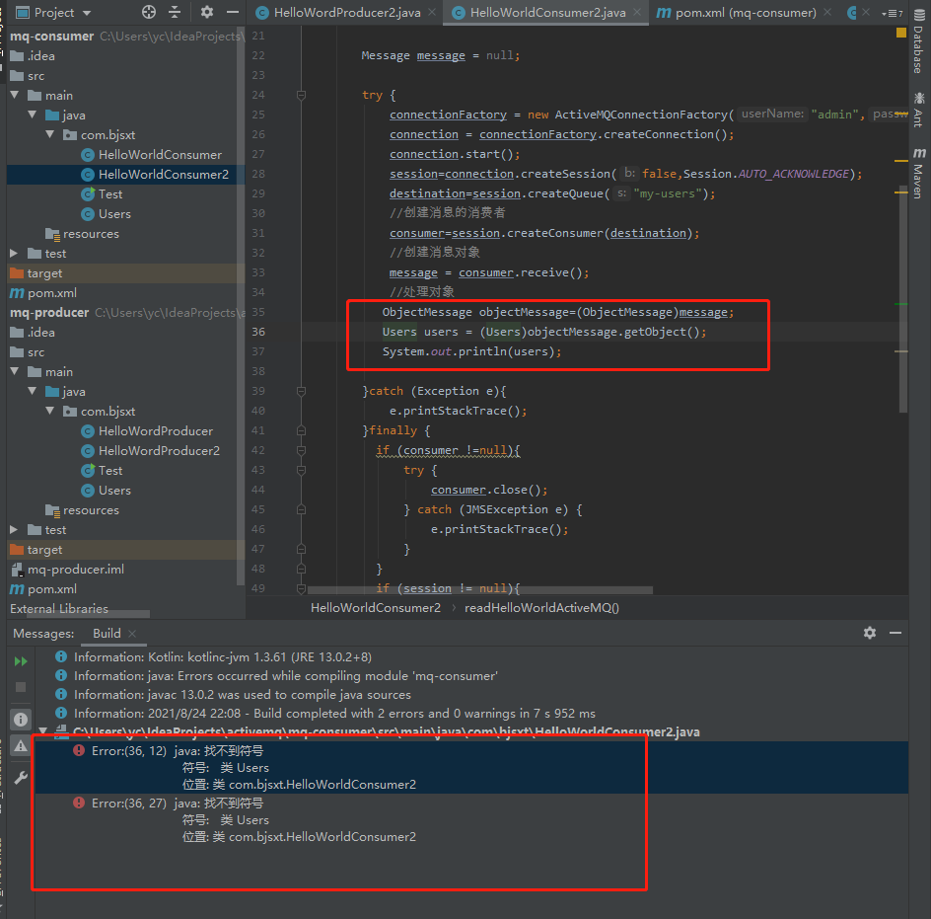Toggle information messages filter icon

pos(21,720)
